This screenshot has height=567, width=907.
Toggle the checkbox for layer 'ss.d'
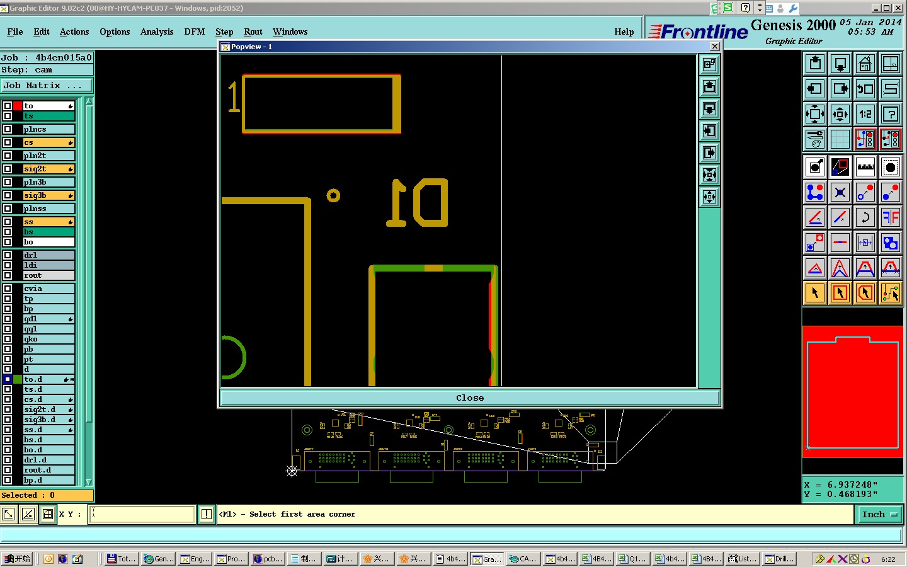tap(8, 430)
